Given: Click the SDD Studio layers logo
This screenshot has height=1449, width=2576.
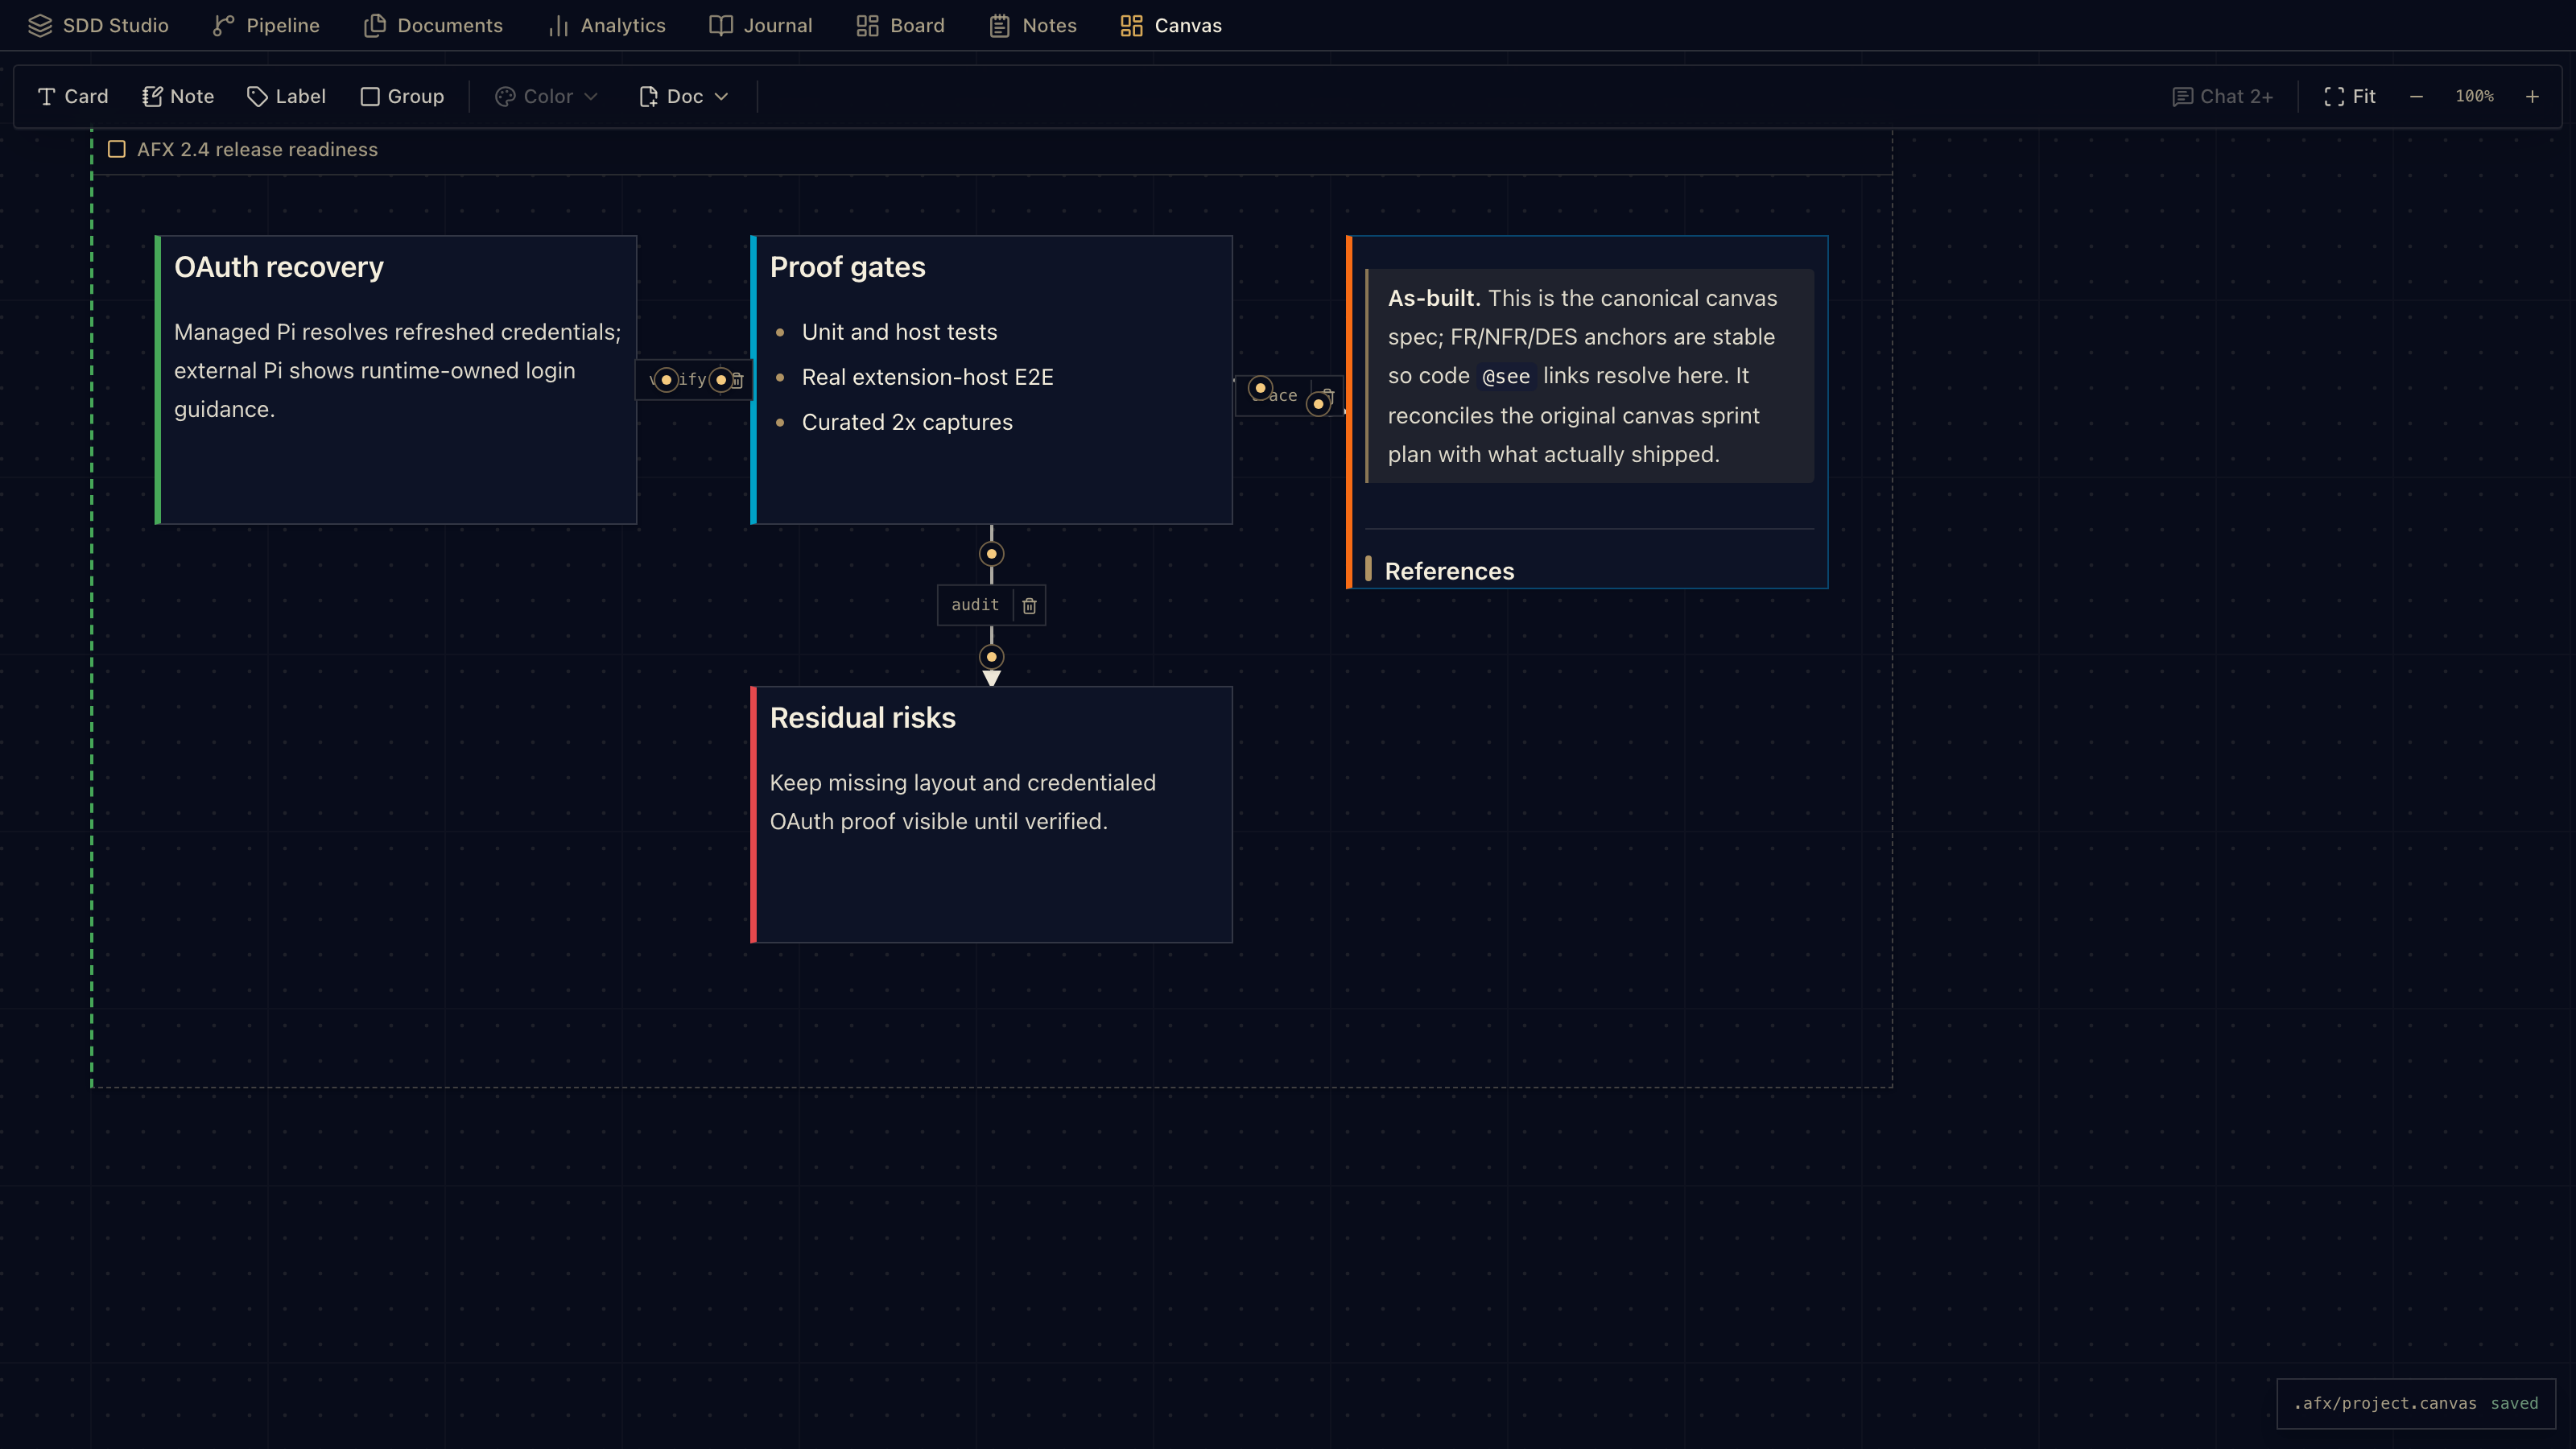Looking at the screenshot, I should [40, 25].
